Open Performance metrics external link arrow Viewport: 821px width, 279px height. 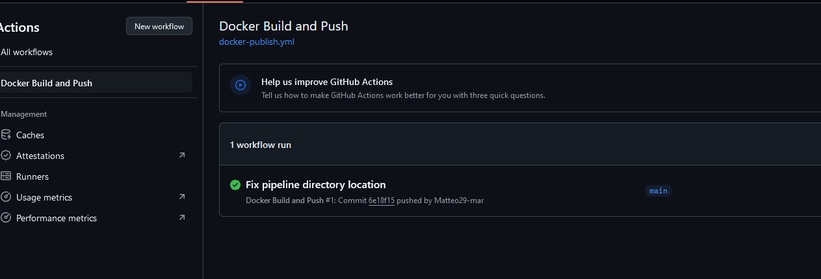click(x=182, y=217)
